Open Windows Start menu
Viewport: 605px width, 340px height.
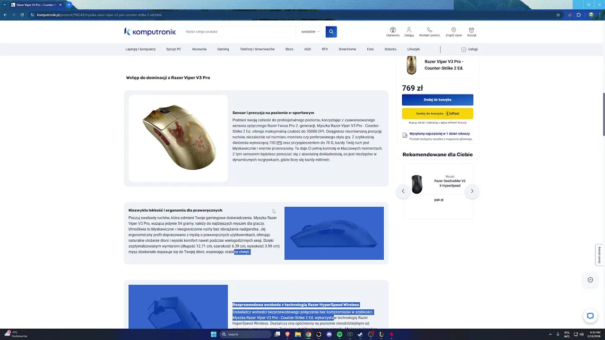tap(214, 334)
